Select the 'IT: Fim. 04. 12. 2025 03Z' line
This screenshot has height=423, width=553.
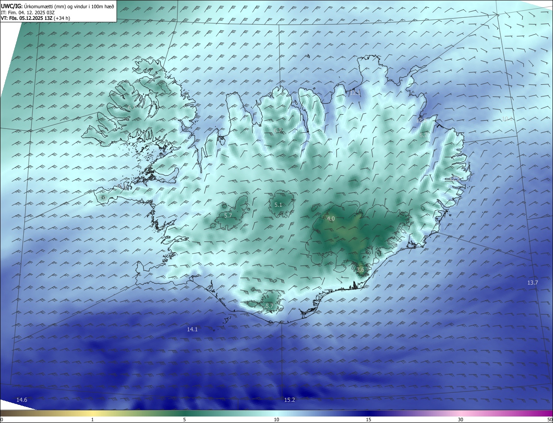28,12
